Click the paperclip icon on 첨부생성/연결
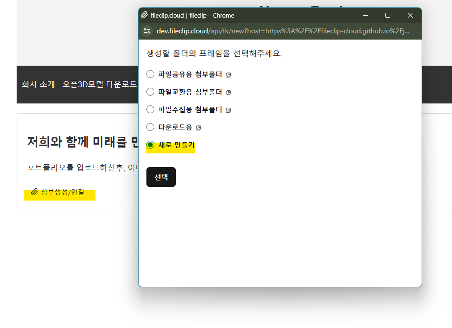Image resolution: width=452 pixels, height=328 pixels. 34,193
